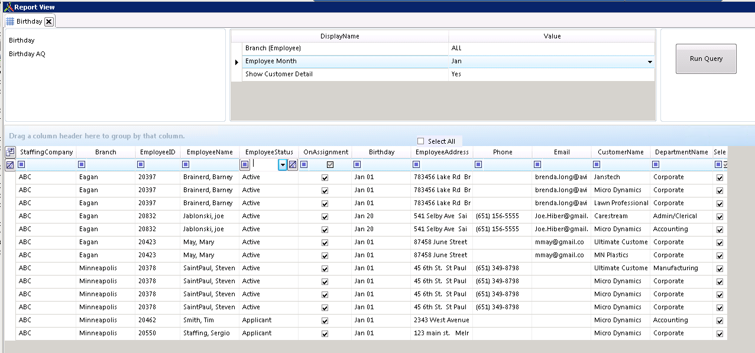Toggle the OnAssignment filter row checkbox
The image size is (755, 353).
(x=330, y=165)
